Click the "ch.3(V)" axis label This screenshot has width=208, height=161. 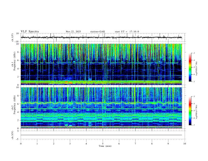coord(13,135)
